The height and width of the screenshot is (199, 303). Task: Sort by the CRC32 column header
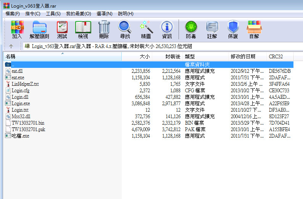[280, 56]
